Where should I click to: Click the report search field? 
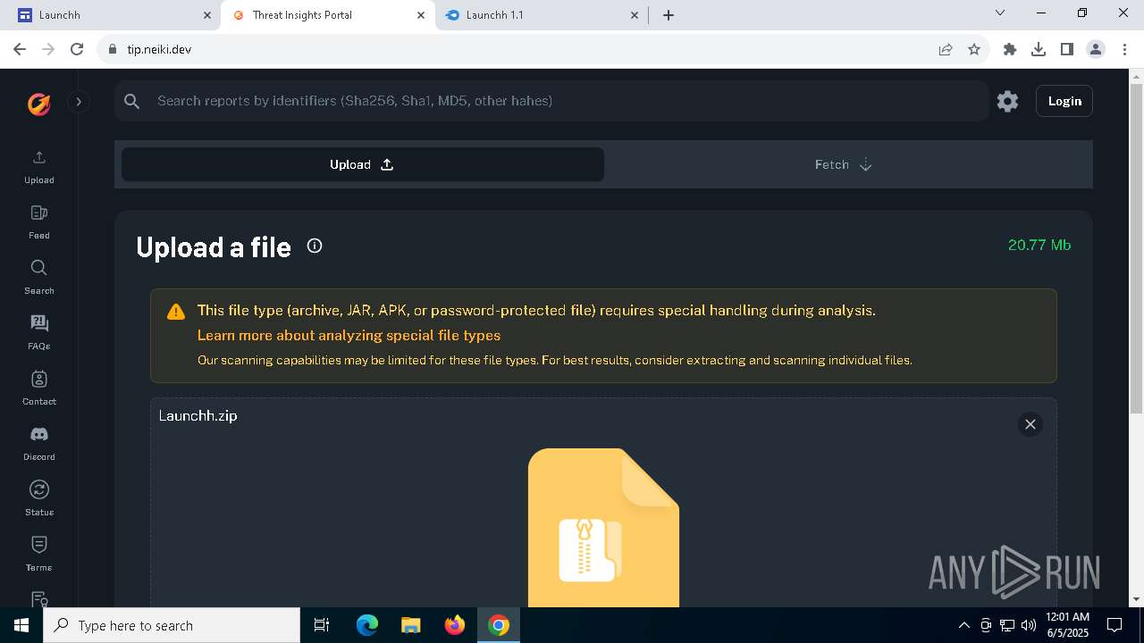pyautogui.click(x=551, y=101)
